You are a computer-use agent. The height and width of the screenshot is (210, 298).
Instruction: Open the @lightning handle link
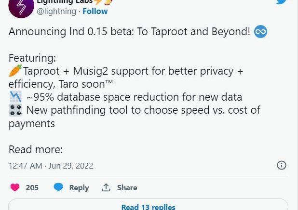[56, 11]
